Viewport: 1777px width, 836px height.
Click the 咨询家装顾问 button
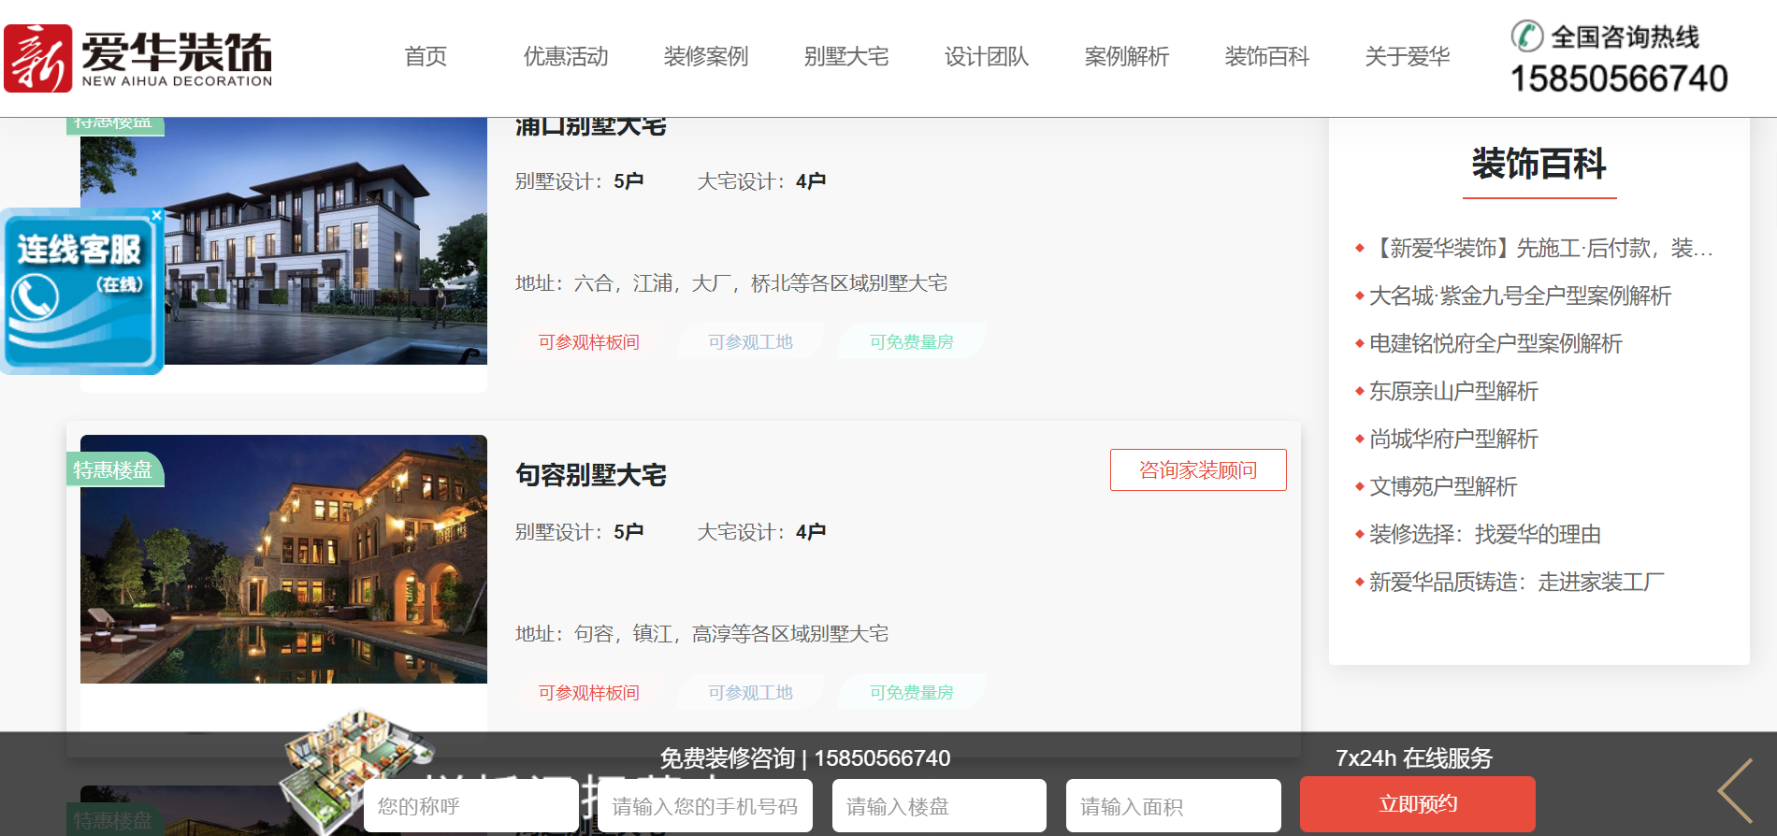pos(1198,469)
